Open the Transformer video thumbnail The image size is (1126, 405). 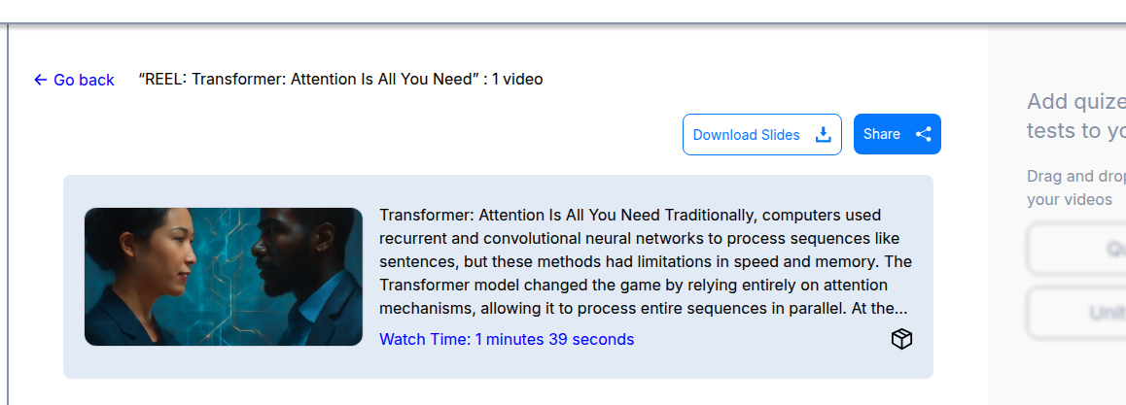pos(224,277)
